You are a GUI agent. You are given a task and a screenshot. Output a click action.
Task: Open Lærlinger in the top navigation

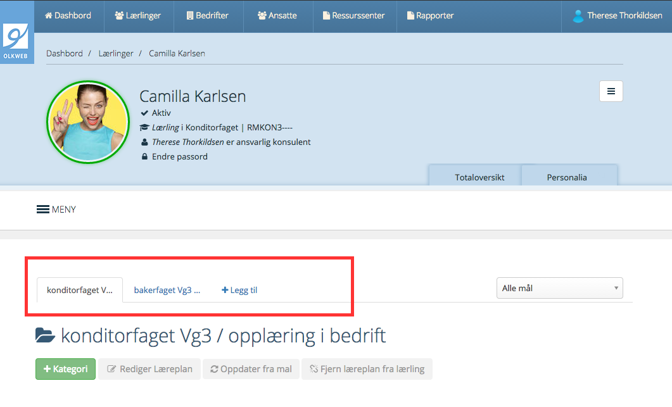pos(137,16)
